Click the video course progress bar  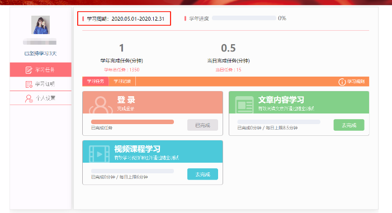pos(133,171)
